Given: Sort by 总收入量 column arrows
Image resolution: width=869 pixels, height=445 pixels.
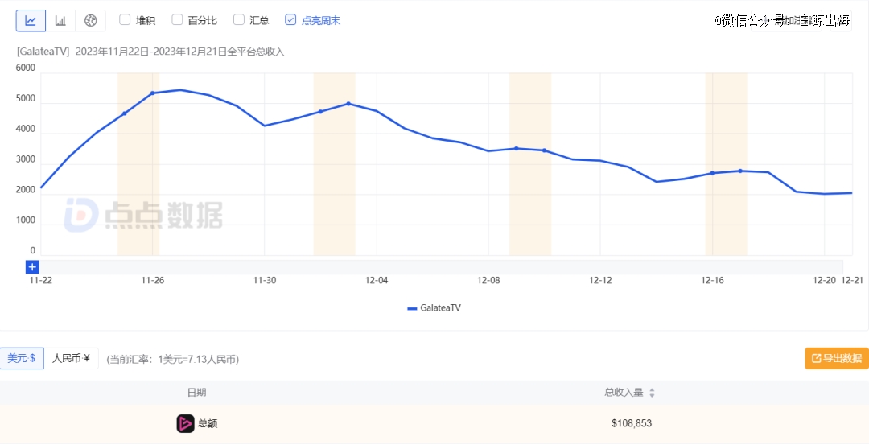Looking at the screenshot, I should pos(652,393).
